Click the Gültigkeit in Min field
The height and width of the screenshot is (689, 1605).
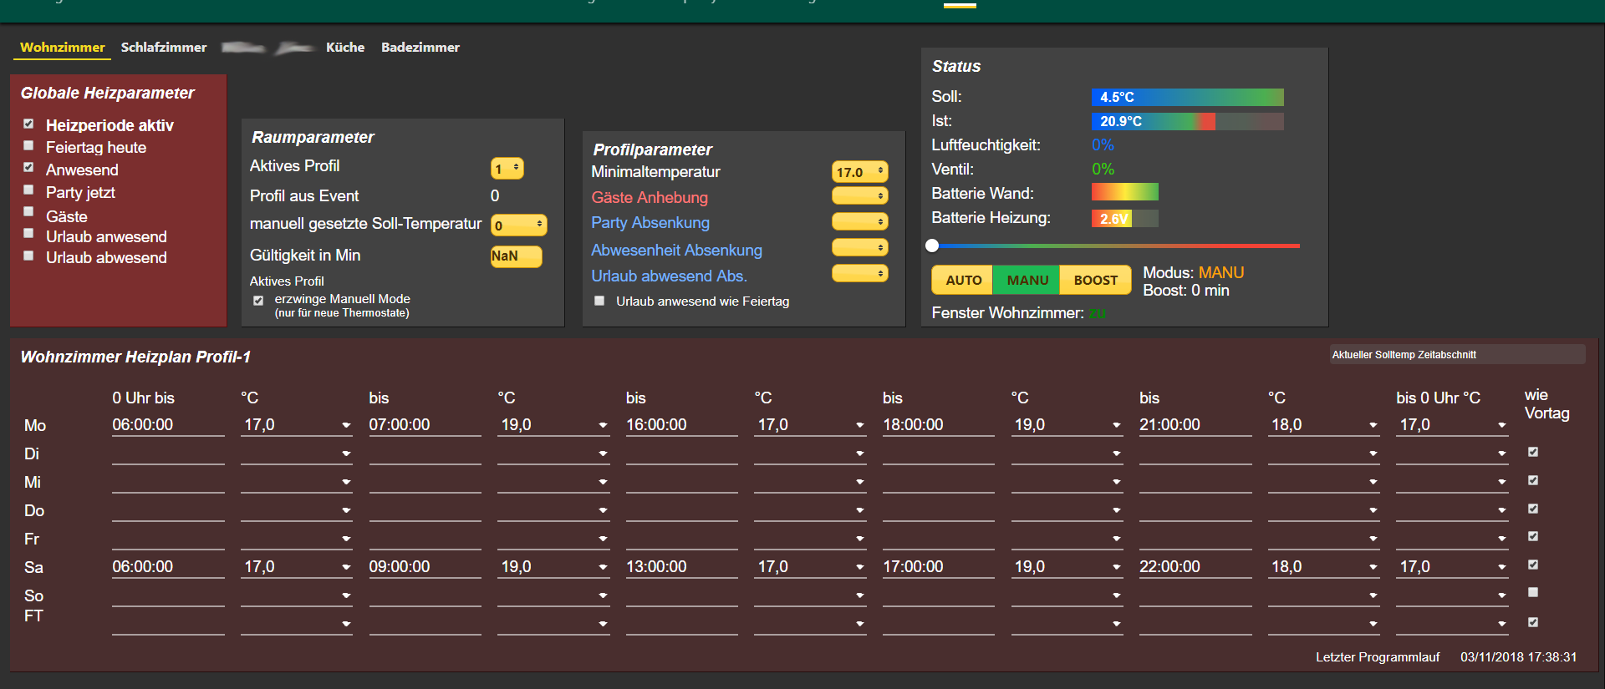pos(516,256)
